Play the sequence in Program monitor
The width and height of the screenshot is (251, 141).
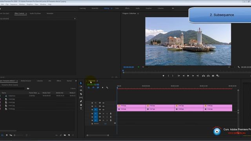(188, 76)
